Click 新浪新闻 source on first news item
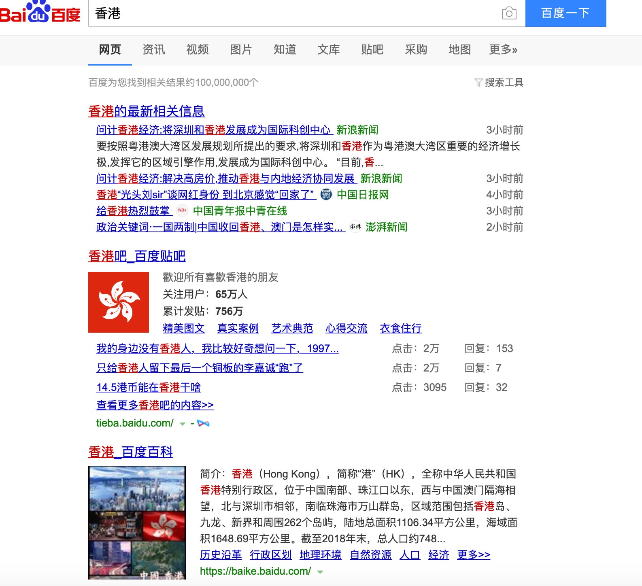Image resolution: width=642 pixels, height=586 pixels. click(x=357, y=130)
